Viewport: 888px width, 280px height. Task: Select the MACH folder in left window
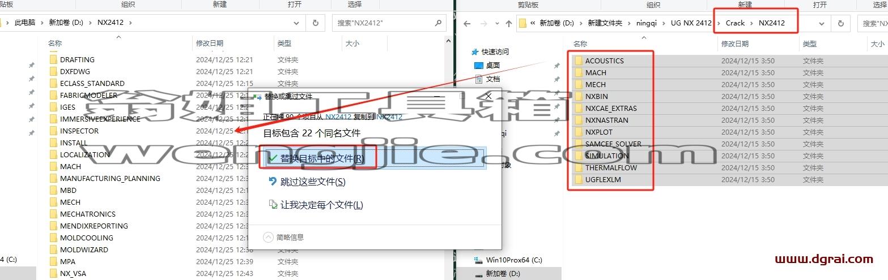coord(70,166)
